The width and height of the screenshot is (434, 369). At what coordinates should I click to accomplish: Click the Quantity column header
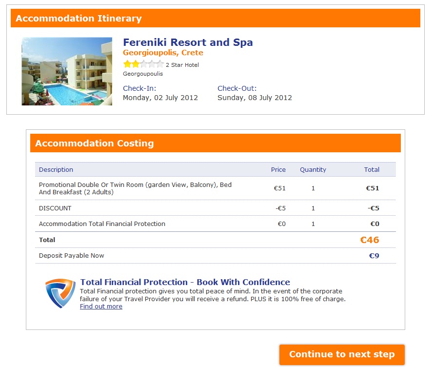coord(313,169)
